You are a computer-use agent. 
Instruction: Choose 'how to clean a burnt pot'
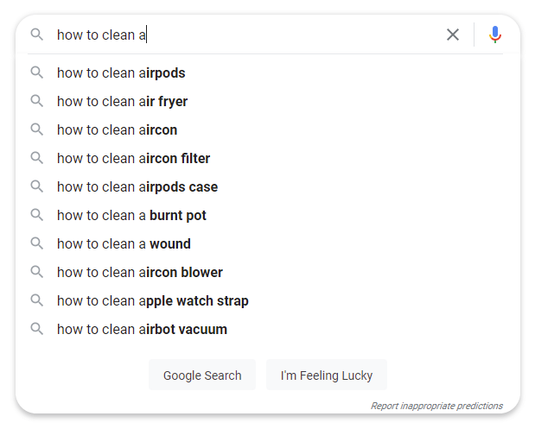pyautogui.click(x=131, y=215)
